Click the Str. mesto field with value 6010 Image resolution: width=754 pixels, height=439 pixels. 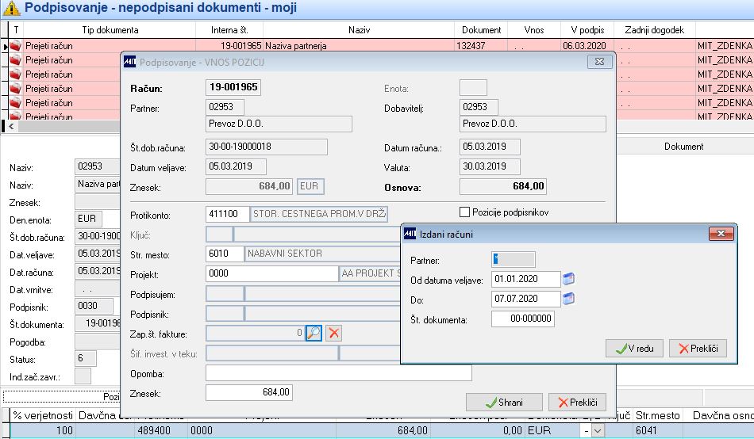225,254
